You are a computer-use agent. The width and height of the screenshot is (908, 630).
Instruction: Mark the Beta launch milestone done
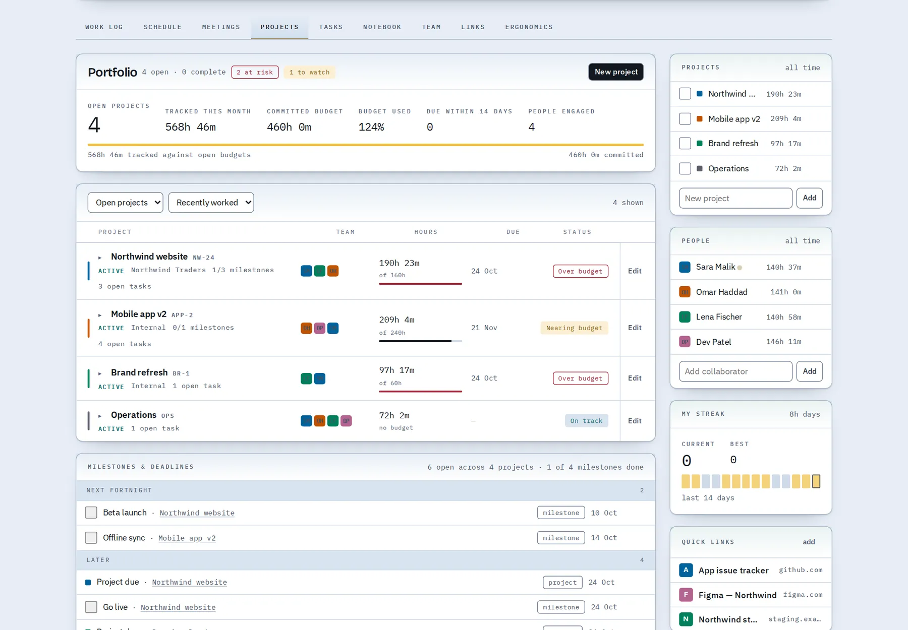pos(91,513)
